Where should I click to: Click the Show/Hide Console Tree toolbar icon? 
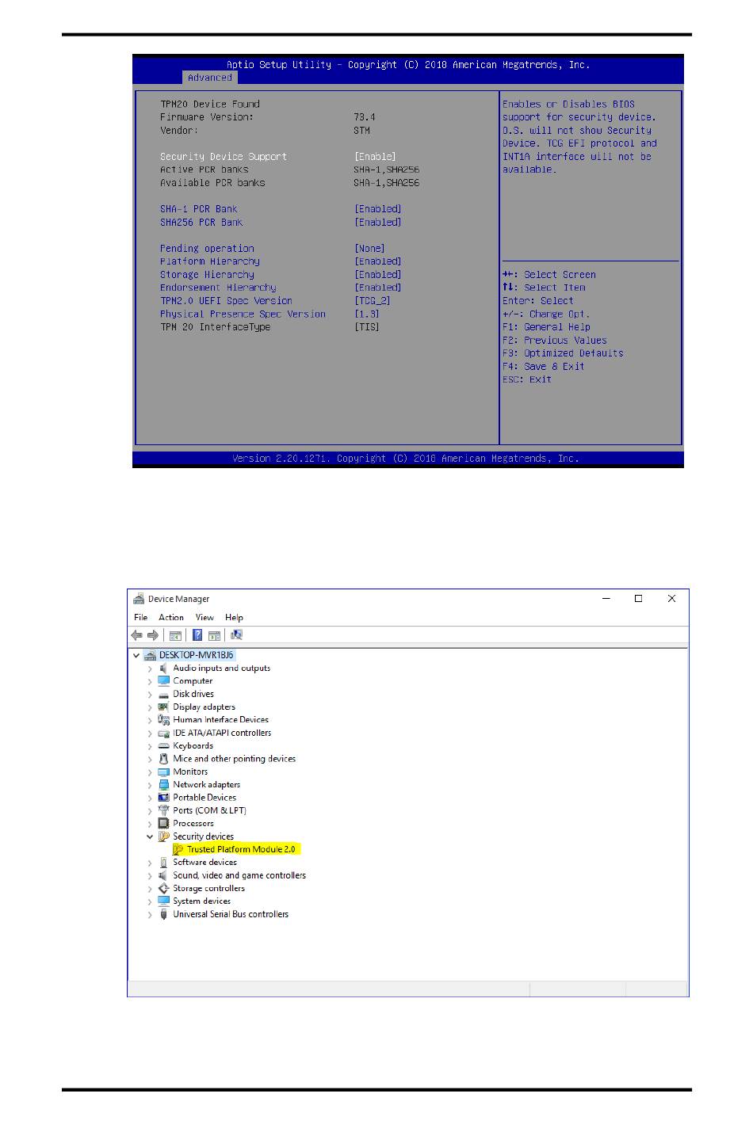tap(175, 635)
